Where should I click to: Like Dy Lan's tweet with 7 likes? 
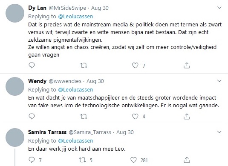(x=135, y=66)
